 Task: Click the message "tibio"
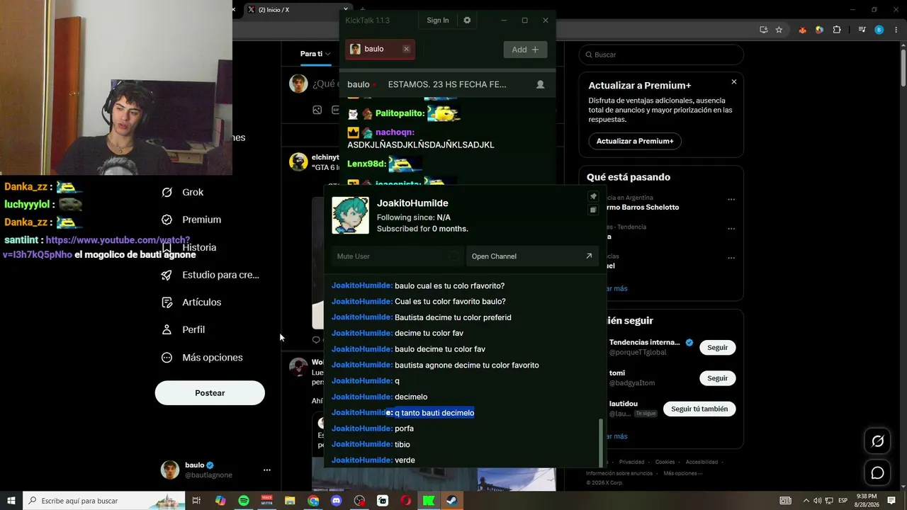[x=402, y=445]
